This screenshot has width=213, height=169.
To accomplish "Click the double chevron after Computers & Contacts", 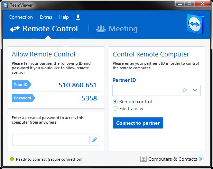I will pos(201,159).
